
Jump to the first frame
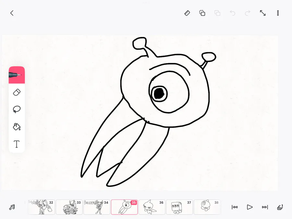tap(235, 207)
